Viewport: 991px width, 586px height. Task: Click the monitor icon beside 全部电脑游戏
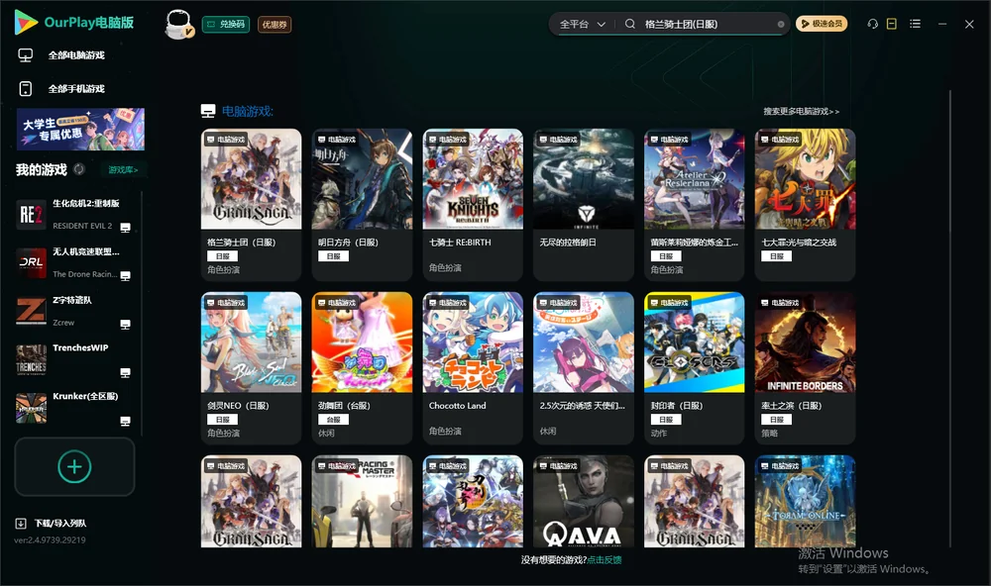click(x=26, y=55)
